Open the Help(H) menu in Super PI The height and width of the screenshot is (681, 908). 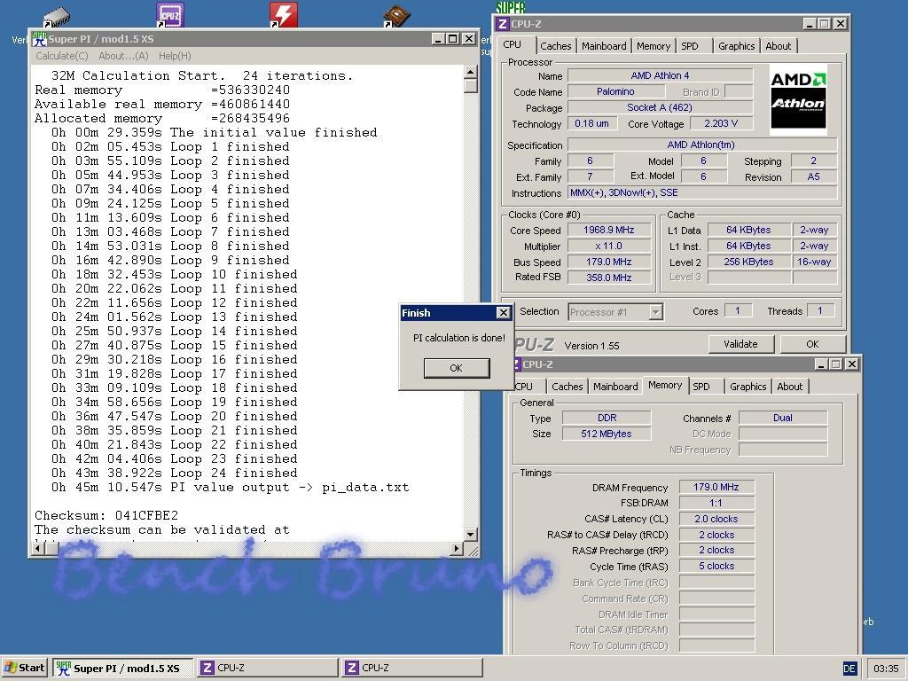(x=175, y=56)
